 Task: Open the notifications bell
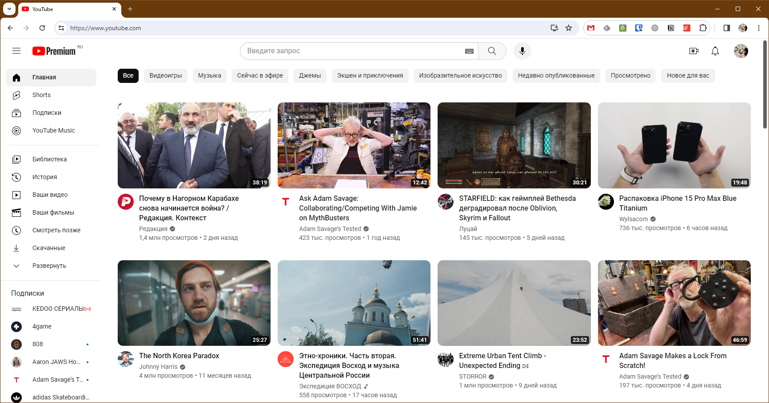(715, 51)
